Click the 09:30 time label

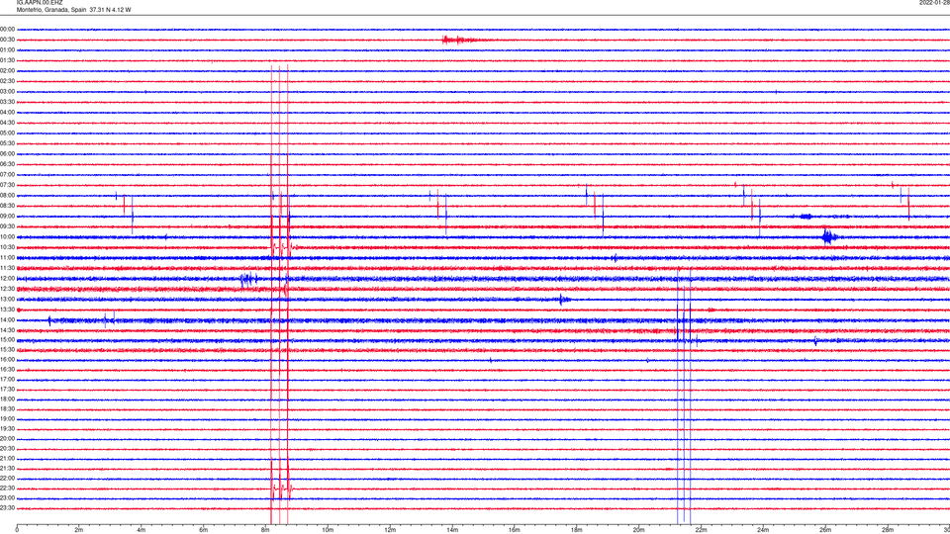point(7,226)
